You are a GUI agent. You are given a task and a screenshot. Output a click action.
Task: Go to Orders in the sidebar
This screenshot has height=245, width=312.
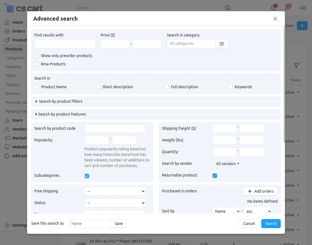tap(18, 31)
